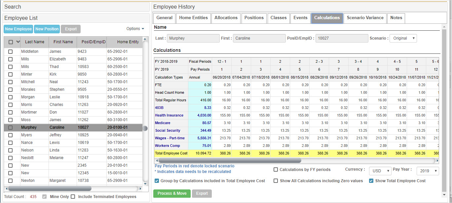Click right arrow of calculations horizontal scrollbar
Image resolution: width=452 pixels, height=203 pixels.
point(437,160)
